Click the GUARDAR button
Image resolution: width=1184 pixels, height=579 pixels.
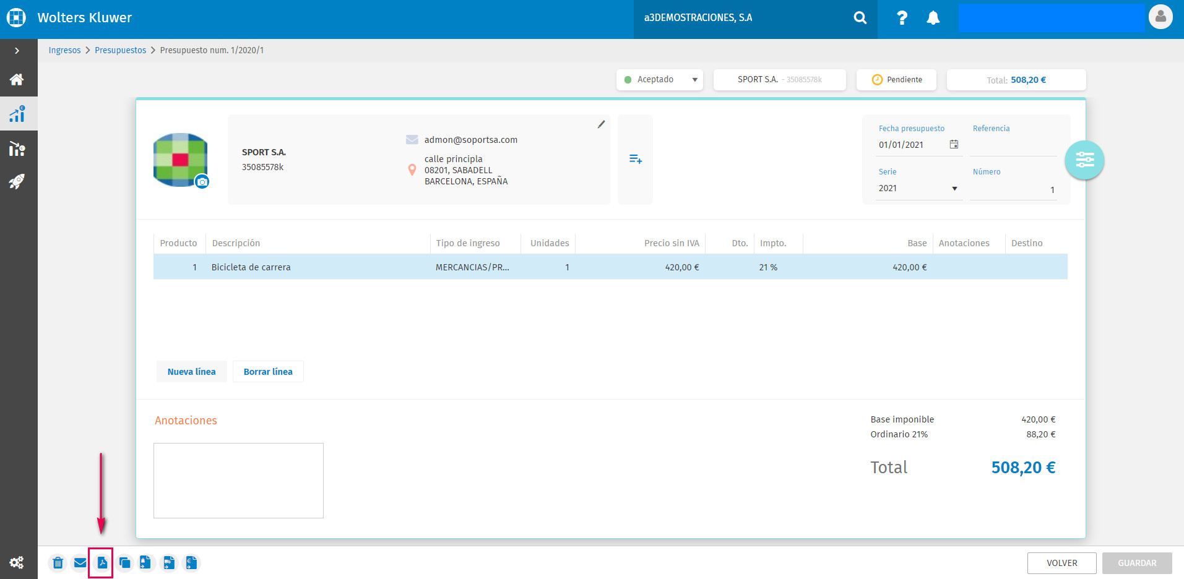[x=1137, y=563]
